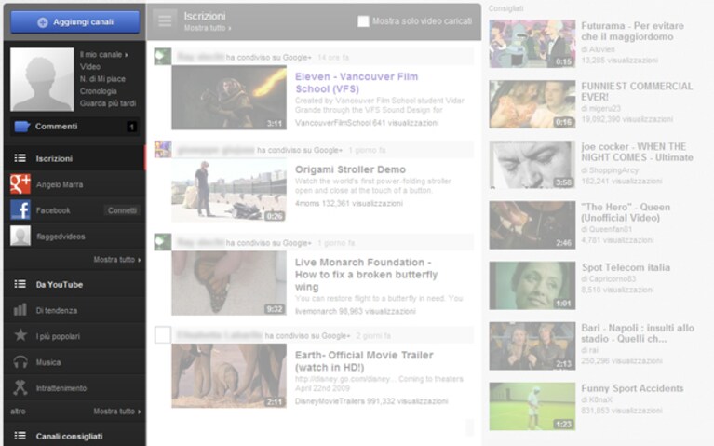The height and width of the screenshot is (446, 714).
Task: Click the Aggiungi canali button
Action: point(75,21)
